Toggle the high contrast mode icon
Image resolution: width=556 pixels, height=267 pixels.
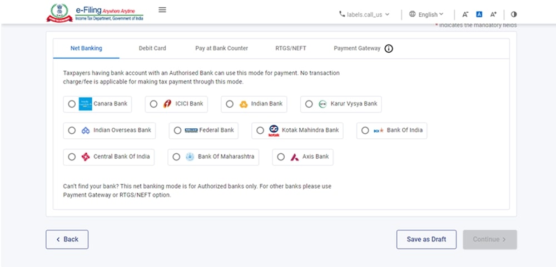click(x=513, y=14)
